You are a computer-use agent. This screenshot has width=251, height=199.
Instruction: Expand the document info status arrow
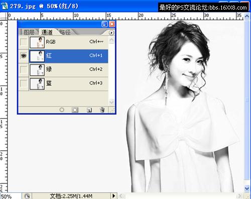tap(113, 195)
